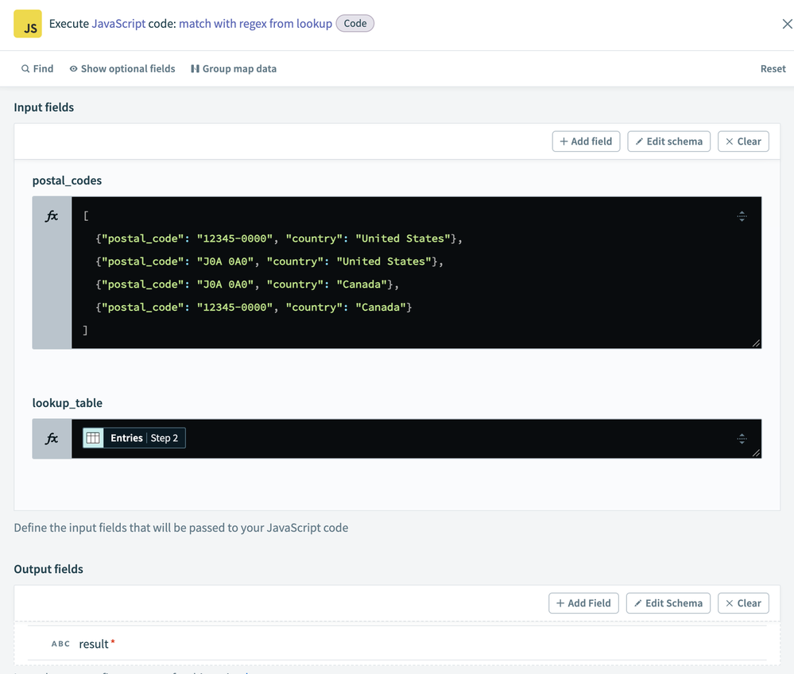Expand postal_codes field using the expander arrows

[742, 216]
